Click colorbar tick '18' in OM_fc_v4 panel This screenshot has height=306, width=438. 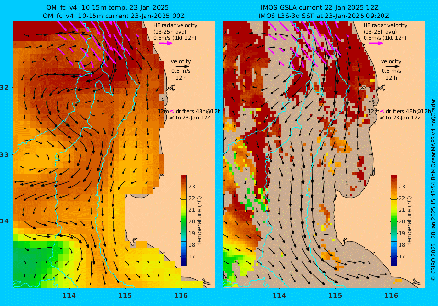(192, 245)
